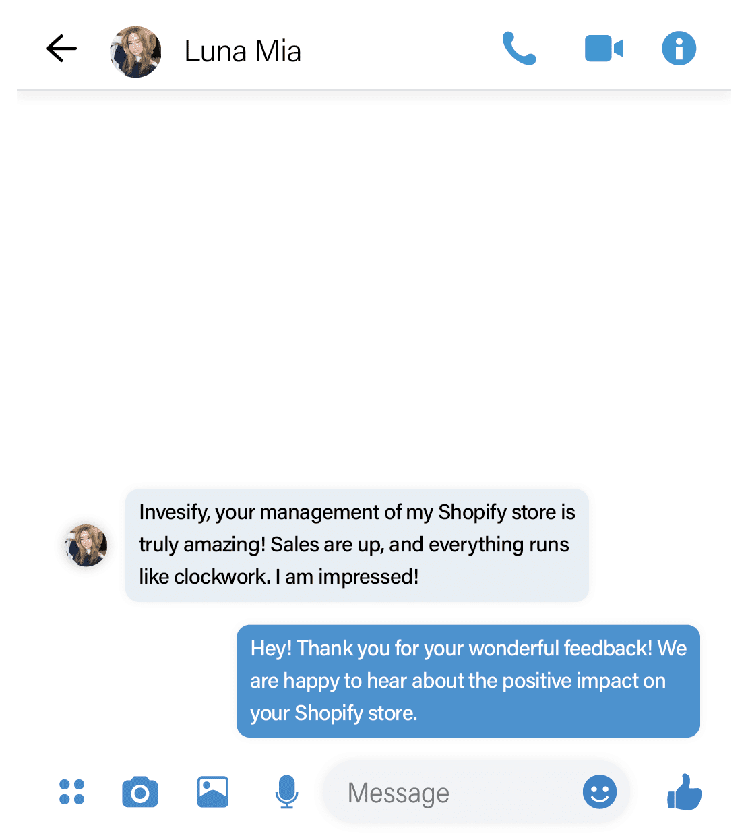Start a video call with Luna Mia
The width and height of the screenshot is (748, 840).
point(604,49)
